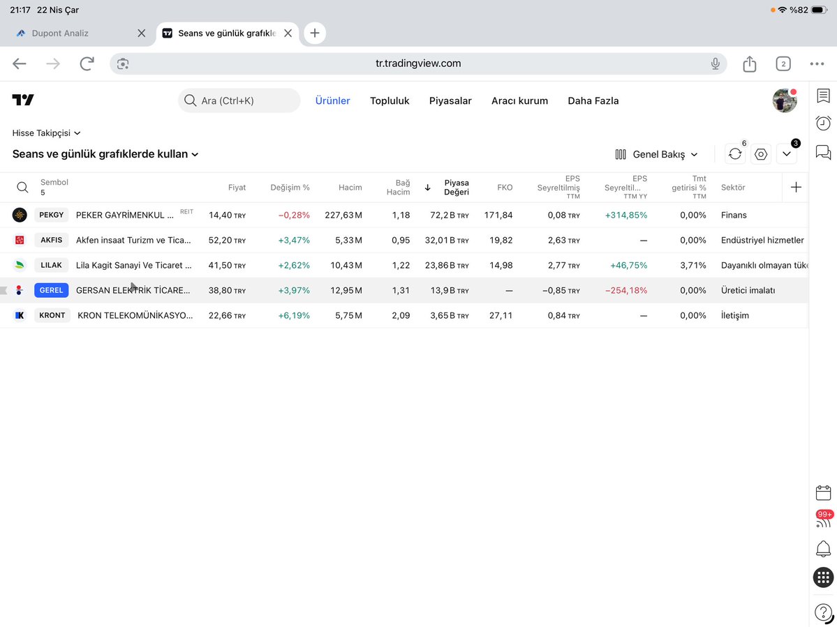
Task: Open the LILAK ticker symbol
Action: coord(51,265)
